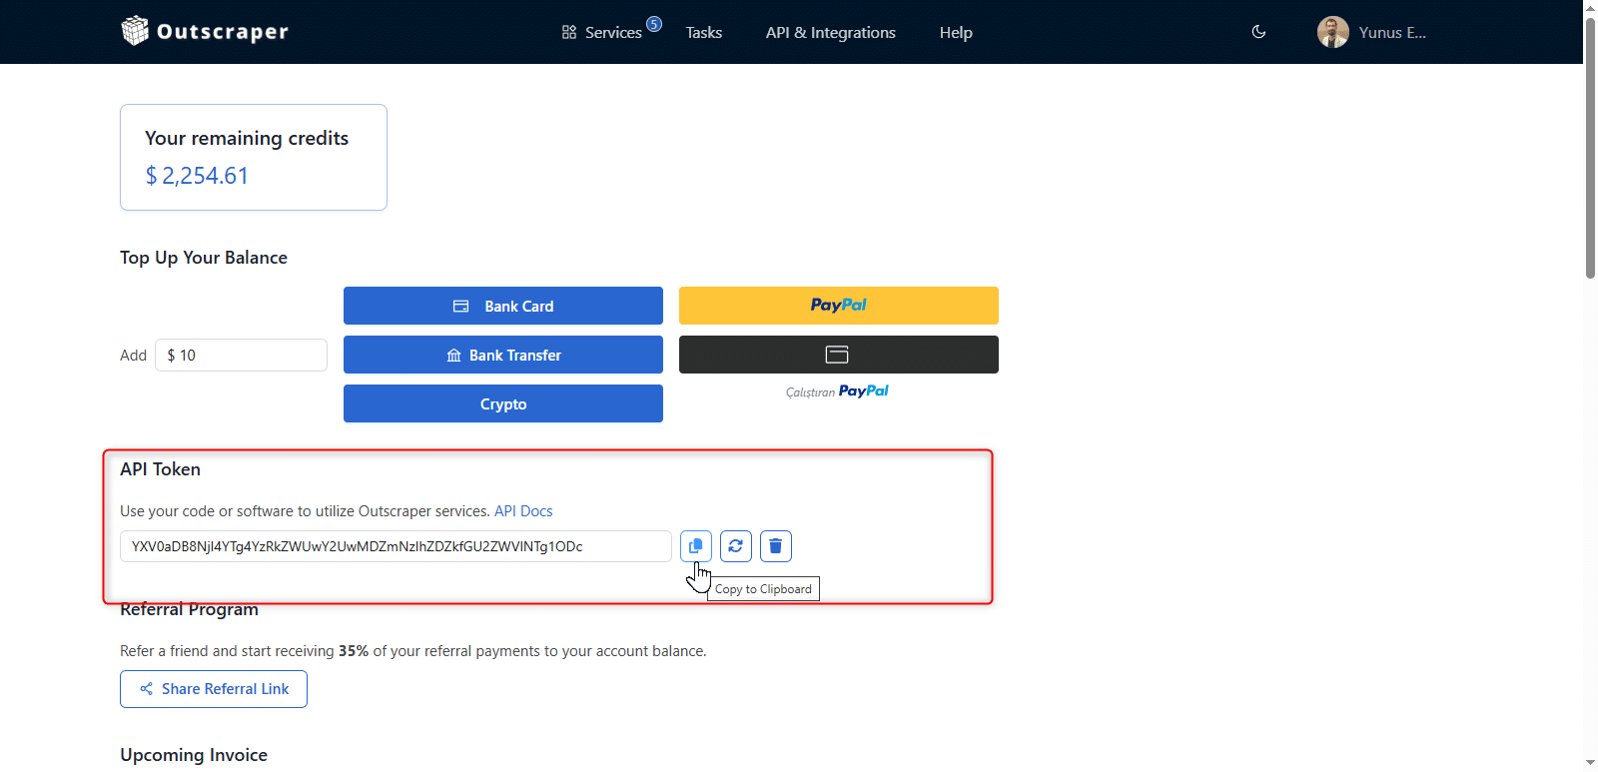The height and width of the screenshot is (772, 1598).
Task: Check out with yellow PayPal button
Action: coord(838,306)
